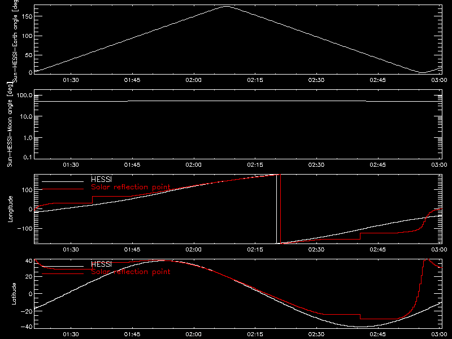Click Solar reflection point legend in Longitude plot
The image size is (452, 339).
(x=131, y=187)
